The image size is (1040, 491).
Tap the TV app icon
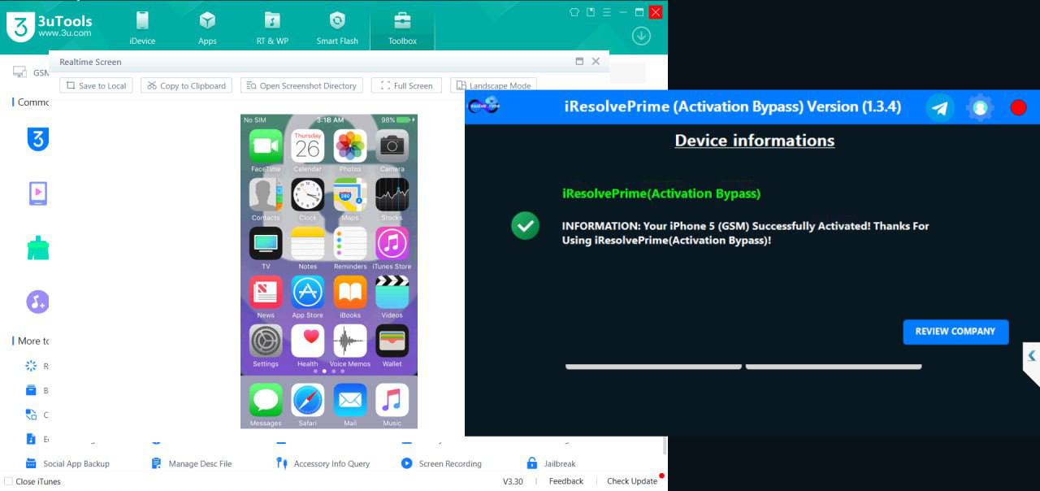pyautogui.click(x=266, y=244)
